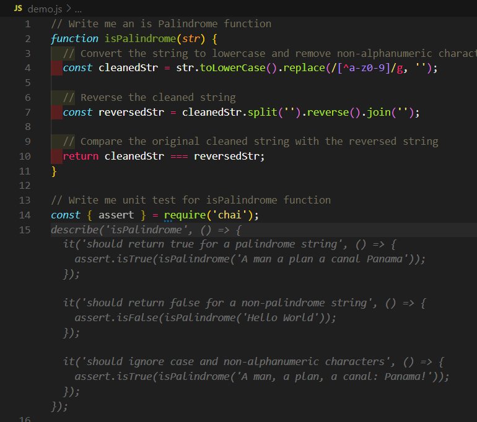Screen dimensions: 477x422
Task: Click the breadcrumb ellipsis after demo.js
Action: point(78,10)
